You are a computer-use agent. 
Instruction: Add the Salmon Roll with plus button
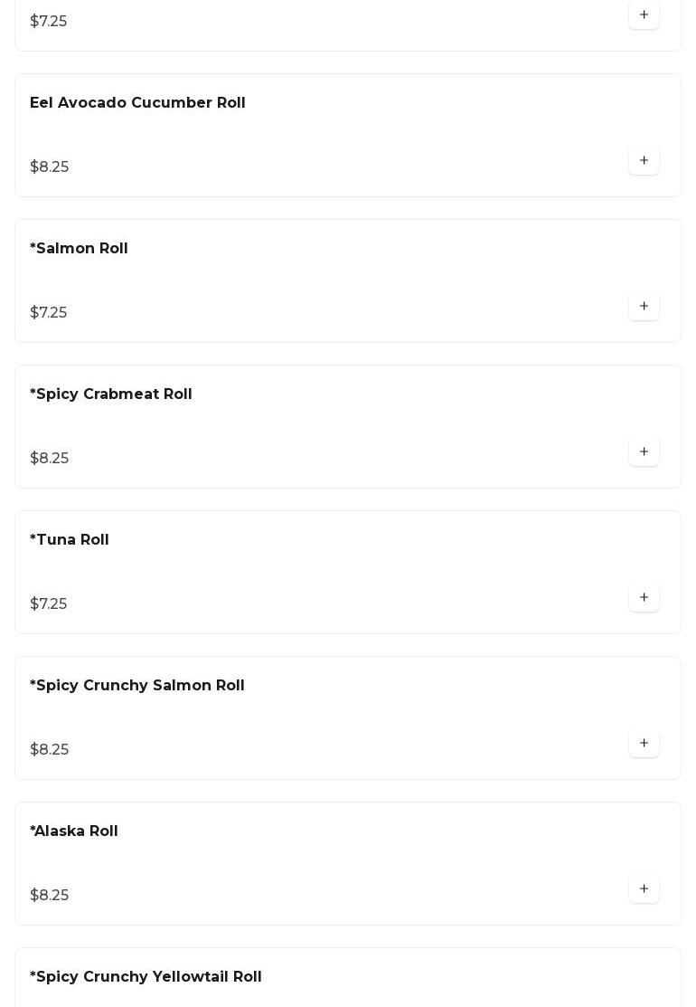[x=644, y=307]
